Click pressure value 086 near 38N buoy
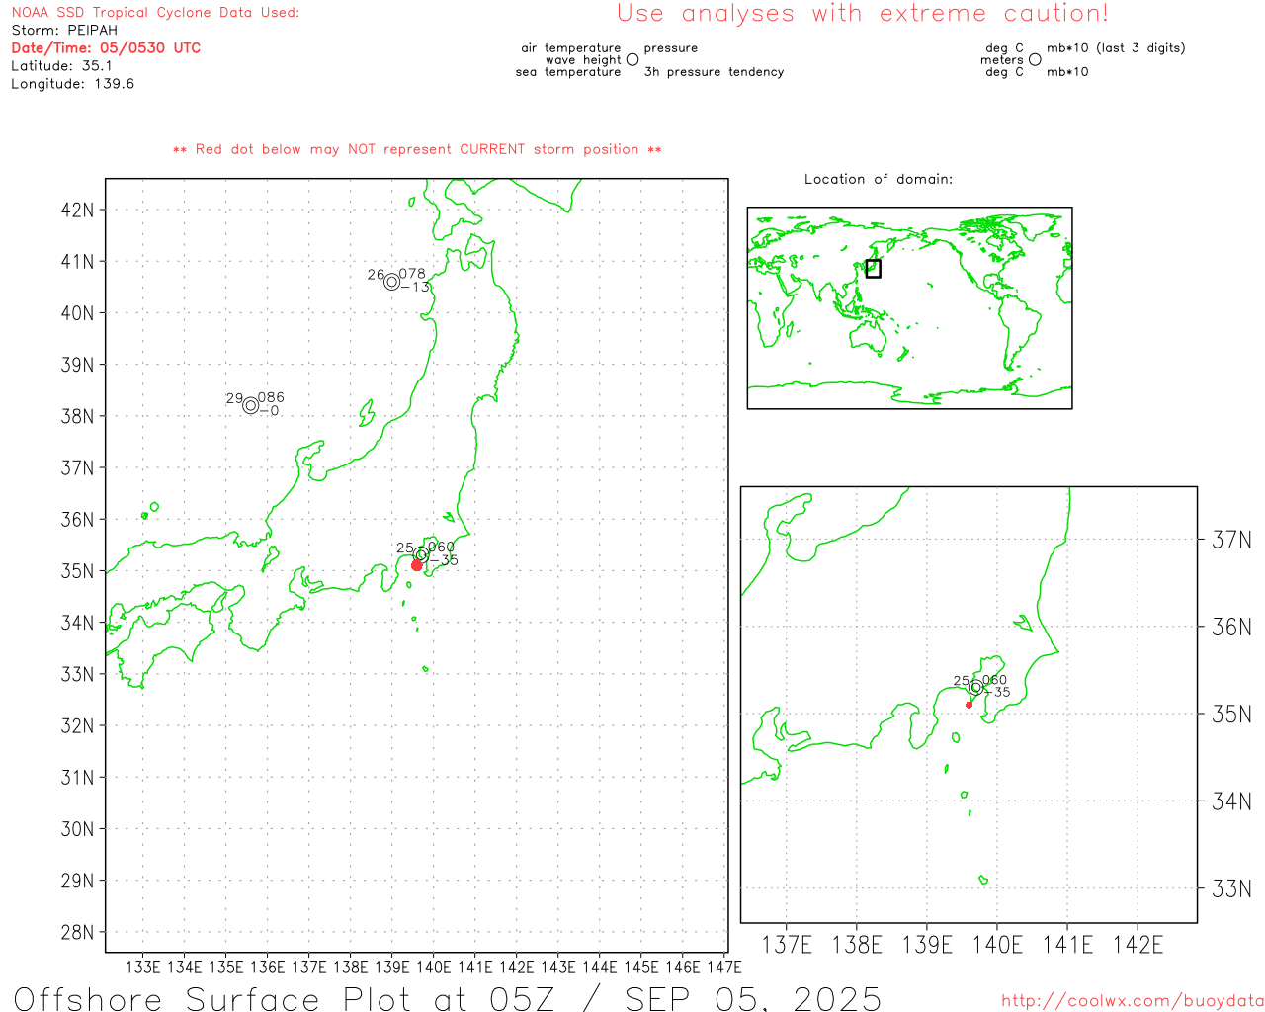The width and height of the screenshot is (1265, 1012). (x=271, y=397)
